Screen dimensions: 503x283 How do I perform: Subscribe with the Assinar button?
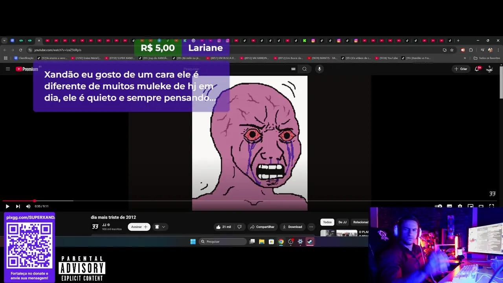coord(139,227)
